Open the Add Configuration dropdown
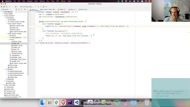Viewport: 190px width, 107px height. coord(26,7)
